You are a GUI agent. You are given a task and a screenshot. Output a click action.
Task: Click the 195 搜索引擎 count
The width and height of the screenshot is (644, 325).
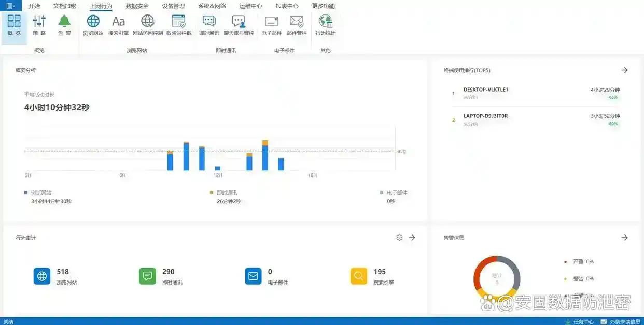pyautogui.click(x=380, y=272)
